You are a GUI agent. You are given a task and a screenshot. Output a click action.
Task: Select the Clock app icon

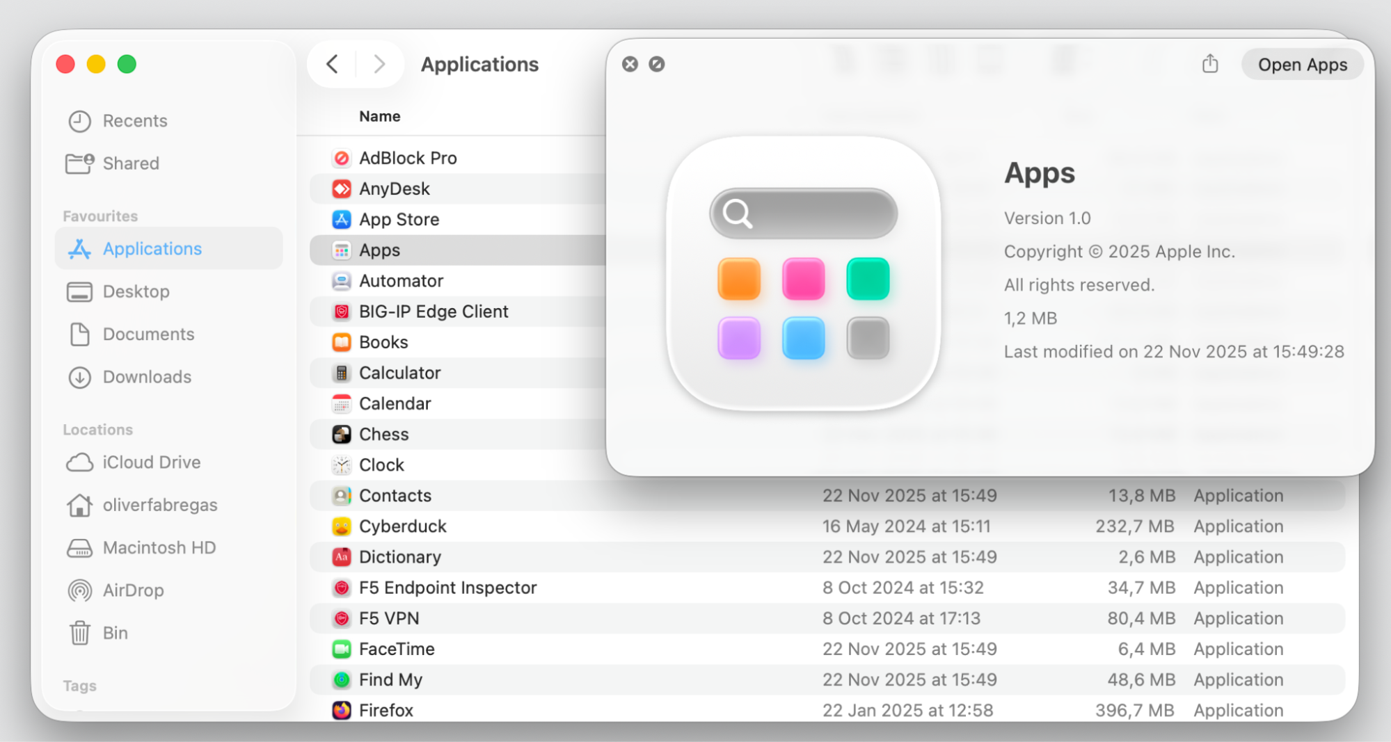tap(341, 465)
